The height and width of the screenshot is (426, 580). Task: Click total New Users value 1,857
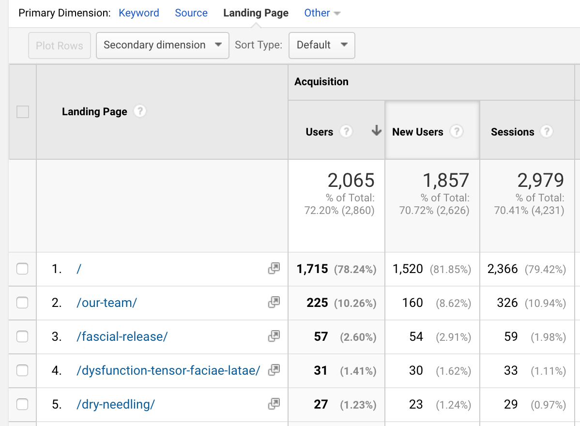[x=446, y=181]
